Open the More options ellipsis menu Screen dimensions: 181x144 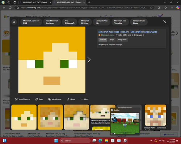[84, 99]
